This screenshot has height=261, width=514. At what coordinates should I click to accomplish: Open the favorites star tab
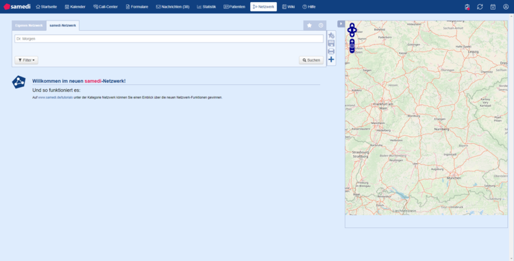pyautogui.click(x=309, y=25)
